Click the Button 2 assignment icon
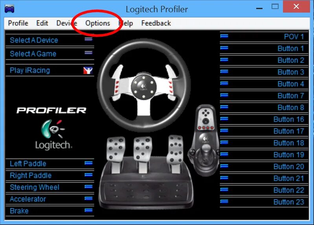 click(224, 59)
